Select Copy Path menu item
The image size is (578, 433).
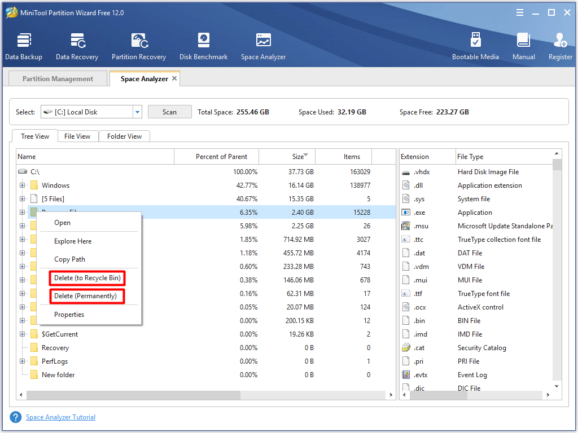tap(89, 259)
